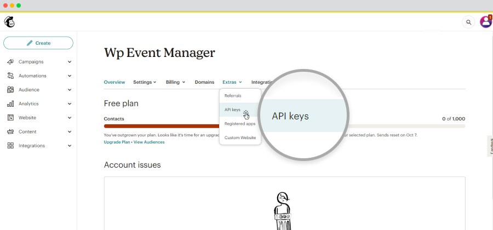The height and width of the screenshot is (230, 493).
Task: Open the Settings dropdown tab
Action: (145, 82)
